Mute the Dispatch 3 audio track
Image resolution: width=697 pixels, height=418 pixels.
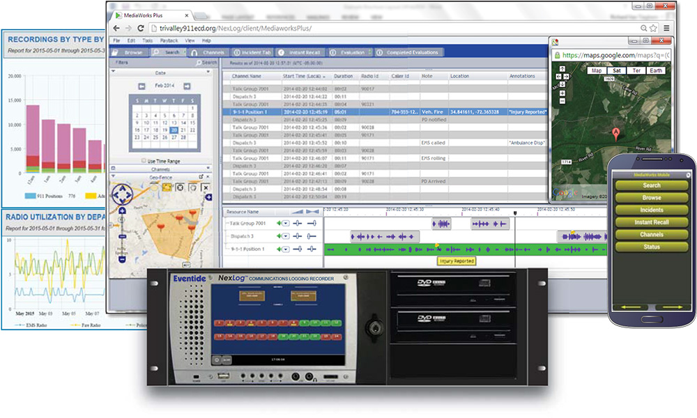(279, 236)
